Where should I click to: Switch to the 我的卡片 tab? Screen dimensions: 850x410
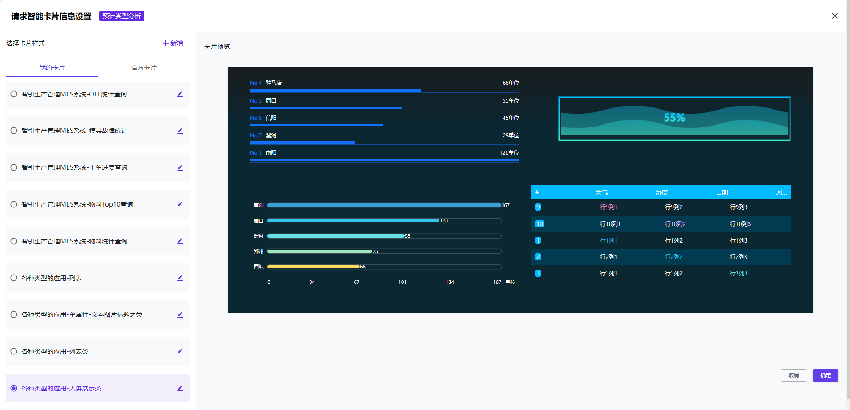[52, 68]
